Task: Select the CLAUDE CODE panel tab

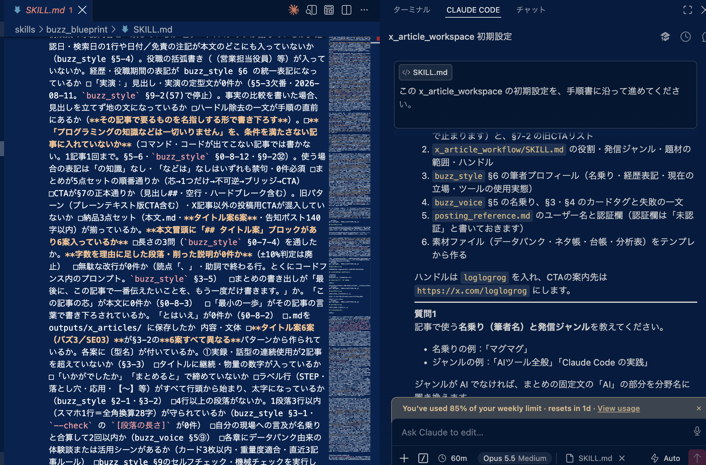Action: pyautogui.click(x=473, y=10)
